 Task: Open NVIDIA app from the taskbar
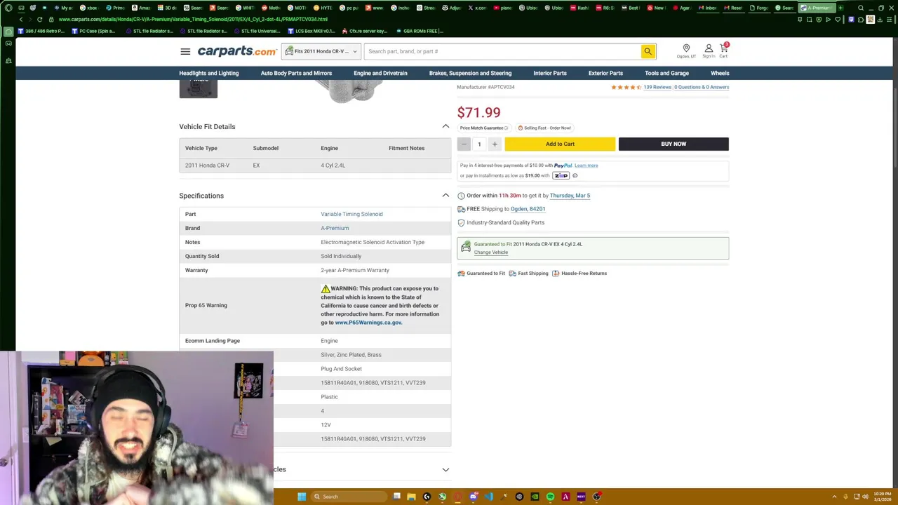point(535,497)
